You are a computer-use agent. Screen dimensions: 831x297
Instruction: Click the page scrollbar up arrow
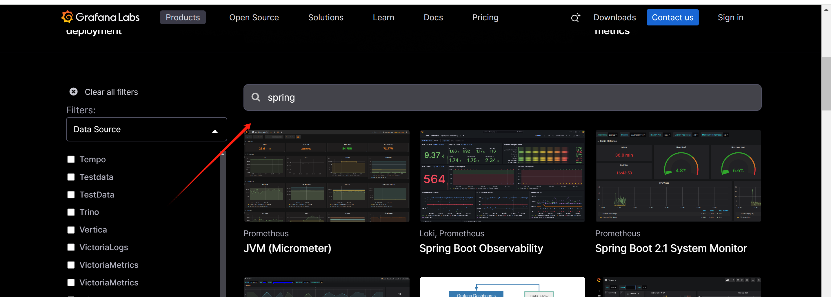coord(826,10)
